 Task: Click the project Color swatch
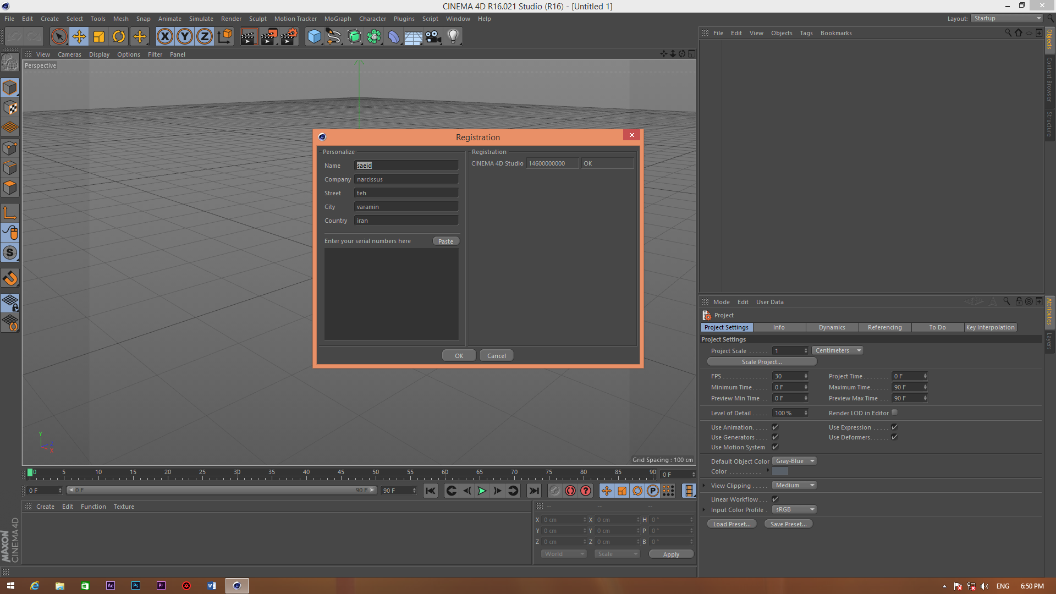pyautogui.click(x=780, y=471)
